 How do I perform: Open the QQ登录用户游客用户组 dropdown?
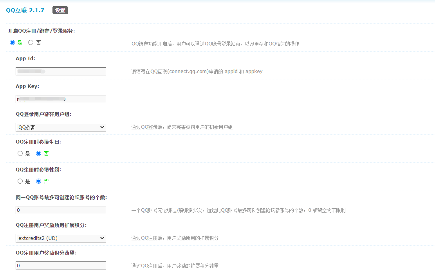61,127
